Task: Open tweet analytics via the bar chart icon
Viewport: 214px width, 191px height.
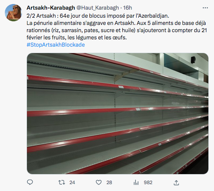Action: coord(136,183)
